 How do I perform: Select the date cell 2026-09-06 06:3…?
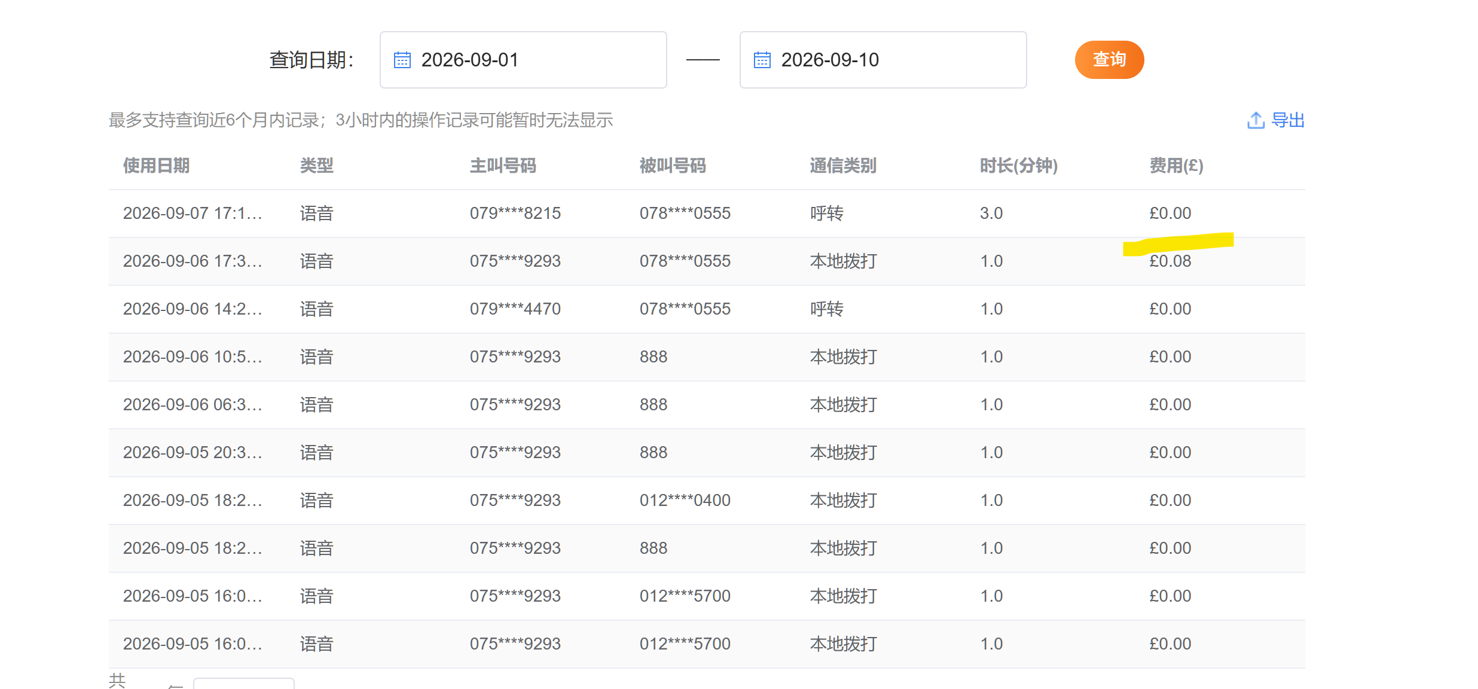(x=193, y=405)
